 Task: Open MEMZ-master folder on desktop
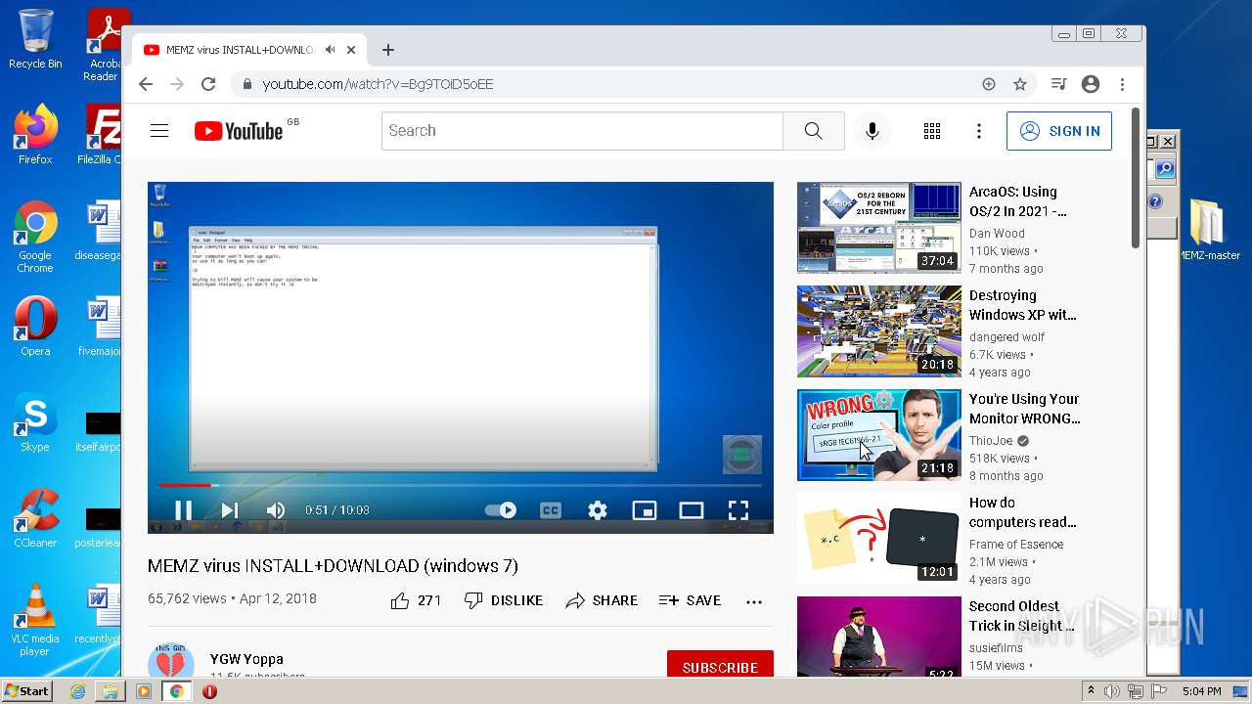tap(1208, 231)
